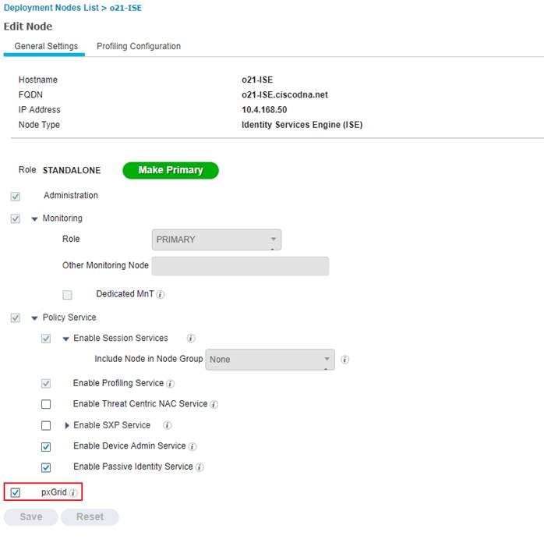Toggle the Policy Service checkbox
Screen dimensions: 544x543
[x=16, y=318]
